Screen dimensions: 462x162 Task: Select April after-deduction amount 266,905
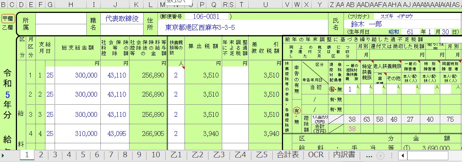click(148, 134)
